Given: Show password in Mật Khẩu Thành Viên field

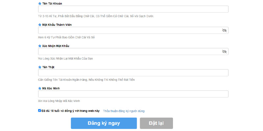Looking at the screenshot, I should tap(224, 30).
